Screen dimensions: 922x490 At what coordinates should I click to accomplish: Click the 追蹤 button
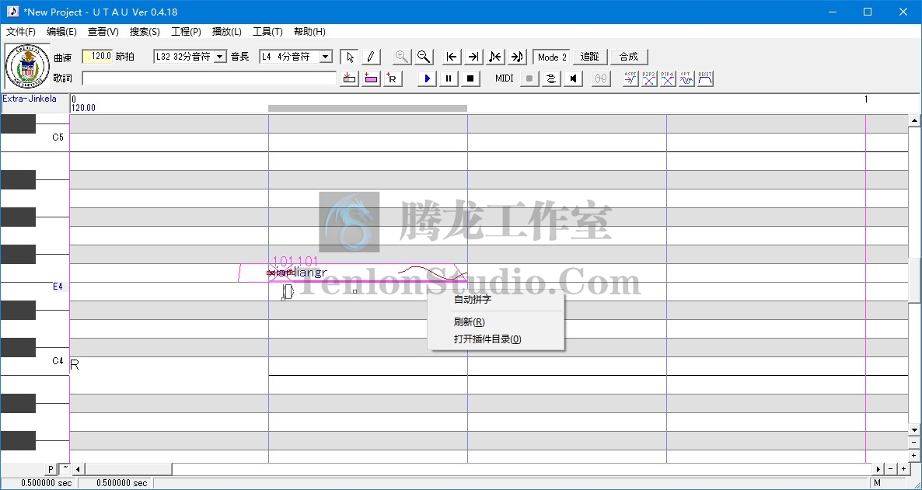[590, 57]
